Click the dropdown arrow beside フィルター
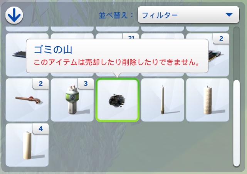Viewport: 247px width, 174px height. click(229, 15)
